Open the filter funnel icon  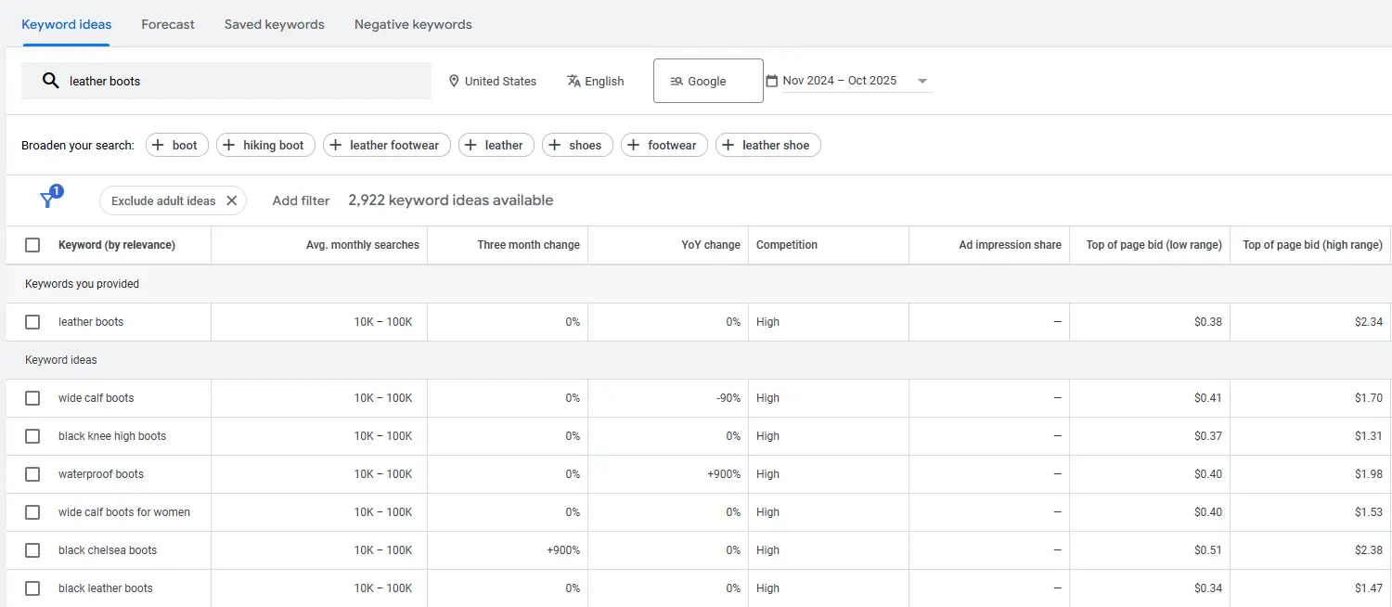point(48,199)
